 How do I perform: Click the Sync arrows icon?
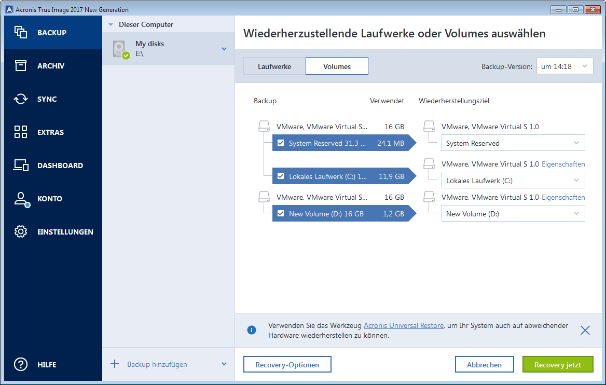pyautogui.click(x=20, y=99)
